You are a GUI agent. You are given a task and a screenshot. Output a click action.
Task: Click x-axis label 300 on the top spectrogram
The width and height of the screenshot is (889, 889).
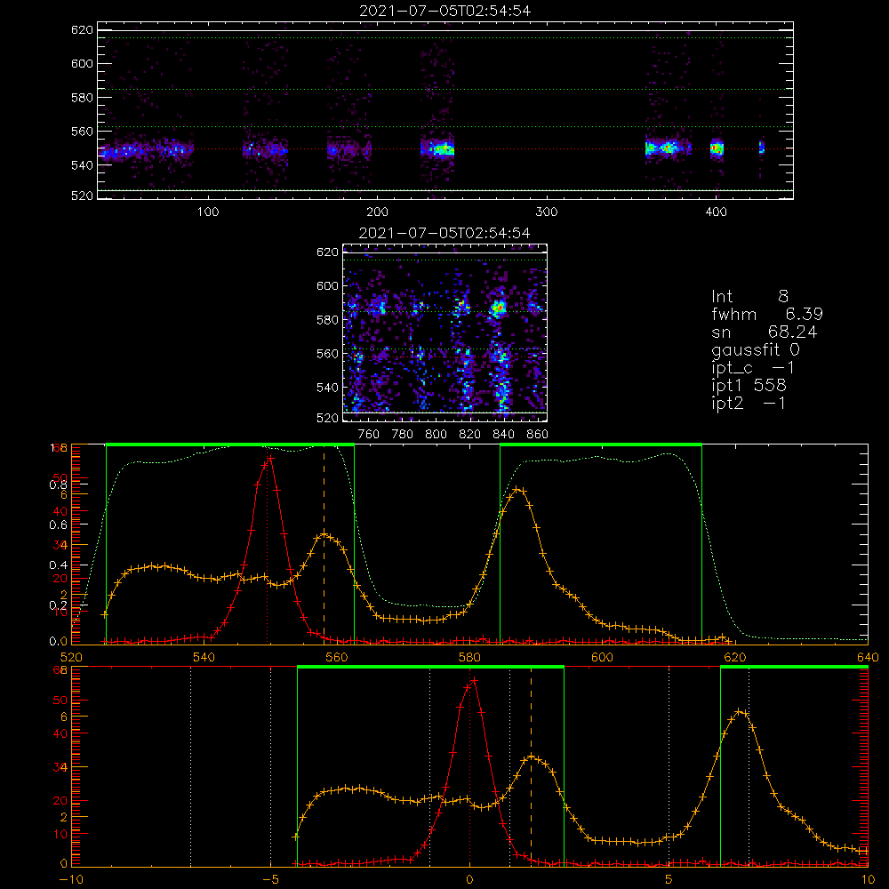547,212
